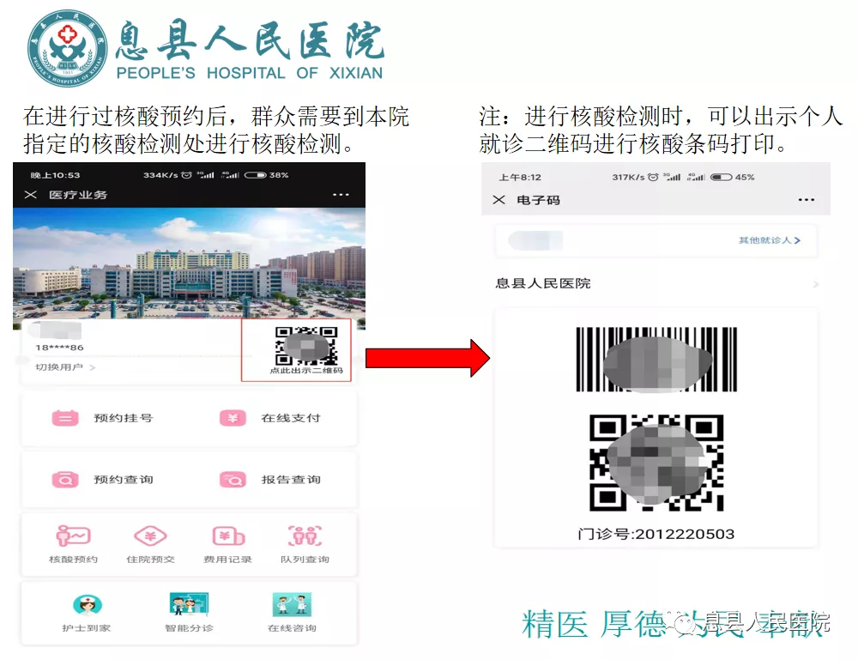The width and height of the screenshot is (858, 660).
Task: Open the three-dot menu on 电子码 page
Action: pos(806,200)
